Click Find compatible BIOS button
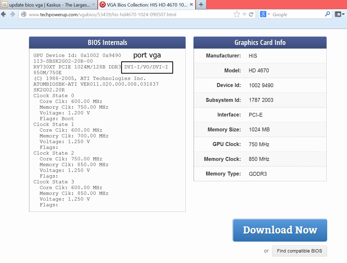 click(300, 251)
